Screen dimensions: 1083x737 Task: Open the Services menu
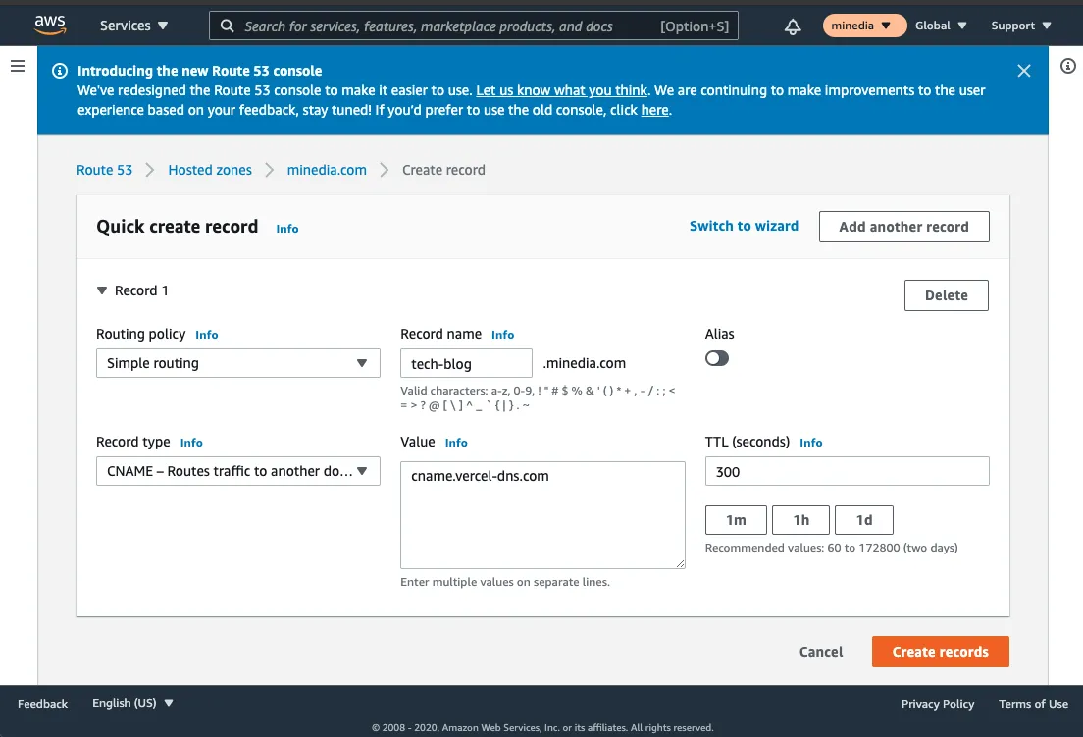(134, 26)
